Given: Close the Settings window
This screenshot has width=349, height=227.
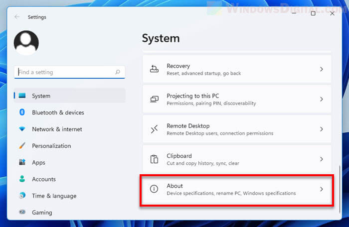Looking at the screenshot, I should coord(332,13).
